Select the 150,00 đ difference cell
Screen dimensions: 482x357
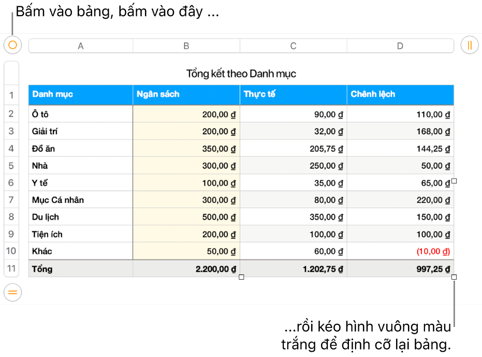click(400, 217)
